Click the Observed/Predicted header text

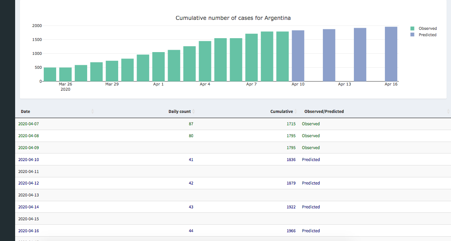(x=324, y=112)
